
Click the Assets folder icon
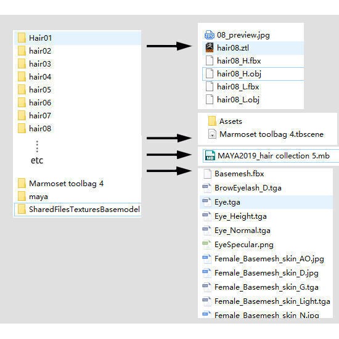tap(212, 121)
